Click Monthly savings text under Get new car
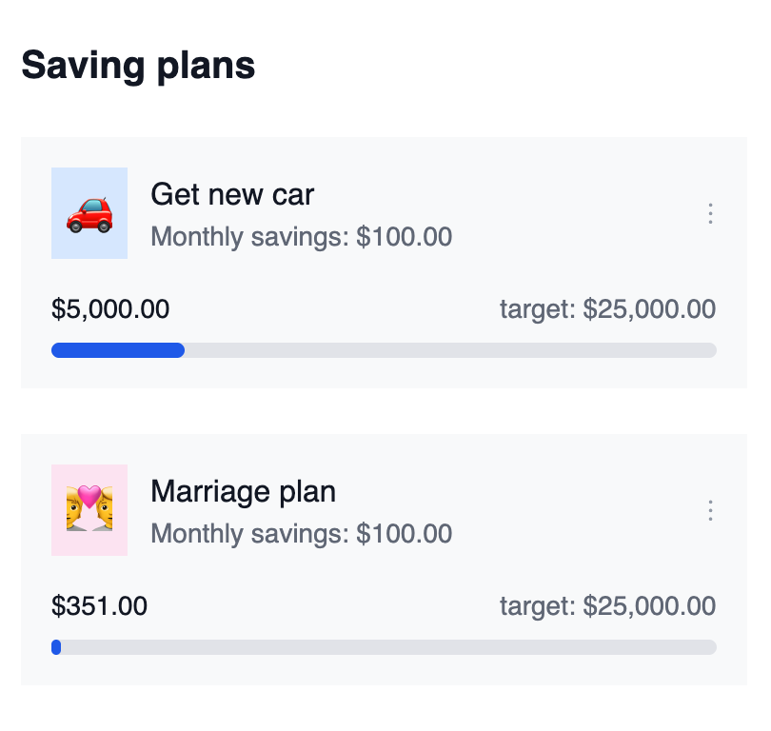Screen dimensions: 771x731 (301, 236)
